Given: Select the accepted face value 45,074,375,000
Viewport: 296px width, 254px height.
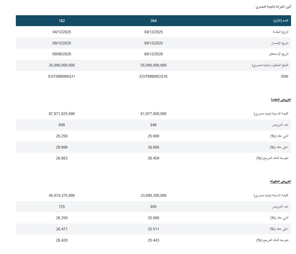Looking at the screenshot, I should 62,196.
